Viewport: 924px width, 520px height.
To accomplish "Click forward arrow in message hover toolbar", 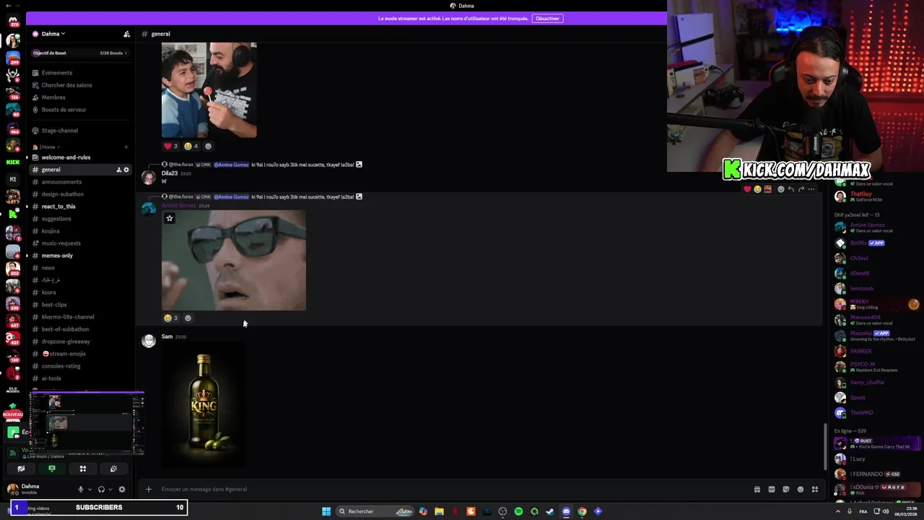I will coord(801,189).
